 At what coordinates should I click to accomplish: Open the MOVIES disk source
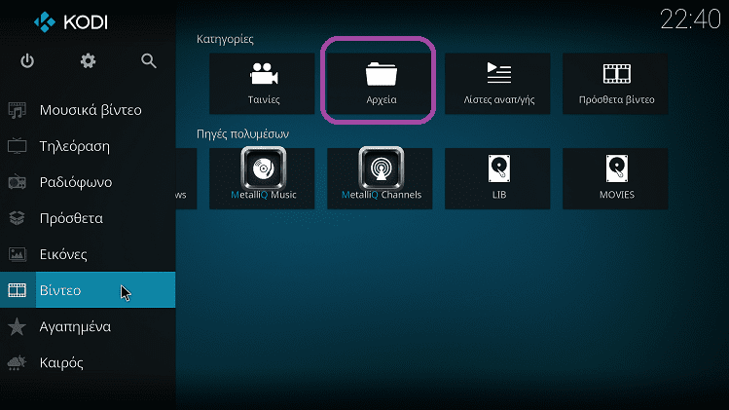click(615, 179)
